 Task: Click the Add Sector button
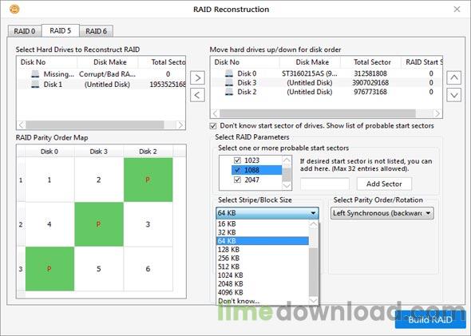tap(384, 184)
